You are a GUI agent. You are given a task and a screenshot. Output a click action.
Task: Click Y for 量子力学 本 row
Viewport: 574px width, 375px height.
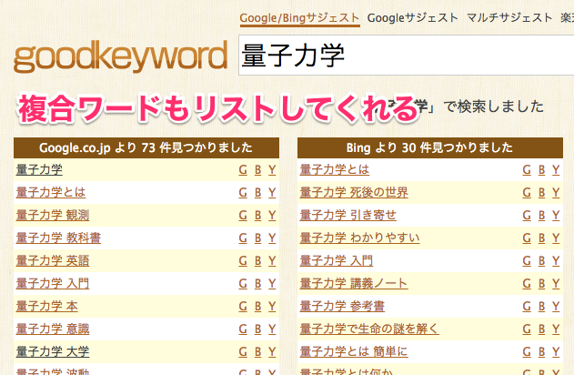[x=272, y=306]
